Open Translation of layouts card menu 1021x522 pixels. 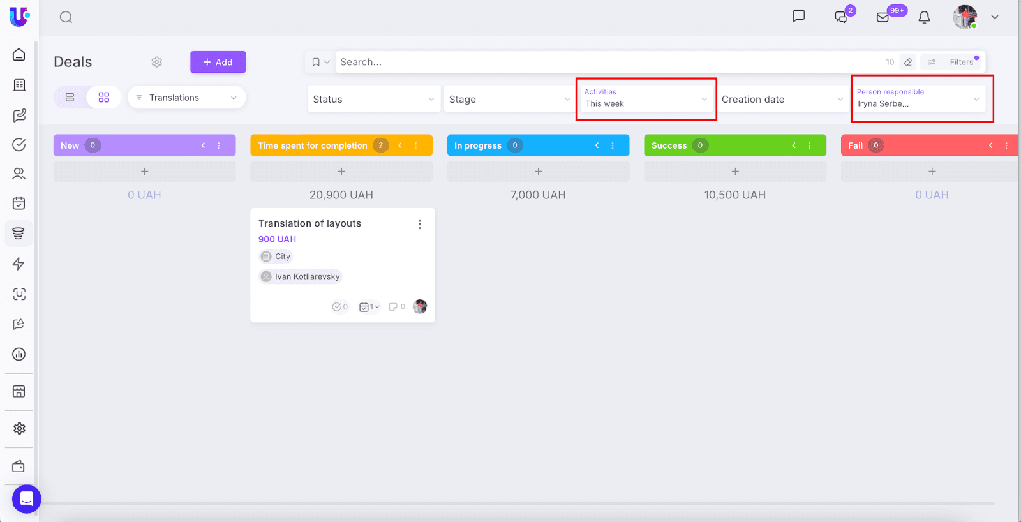(420, 224)
